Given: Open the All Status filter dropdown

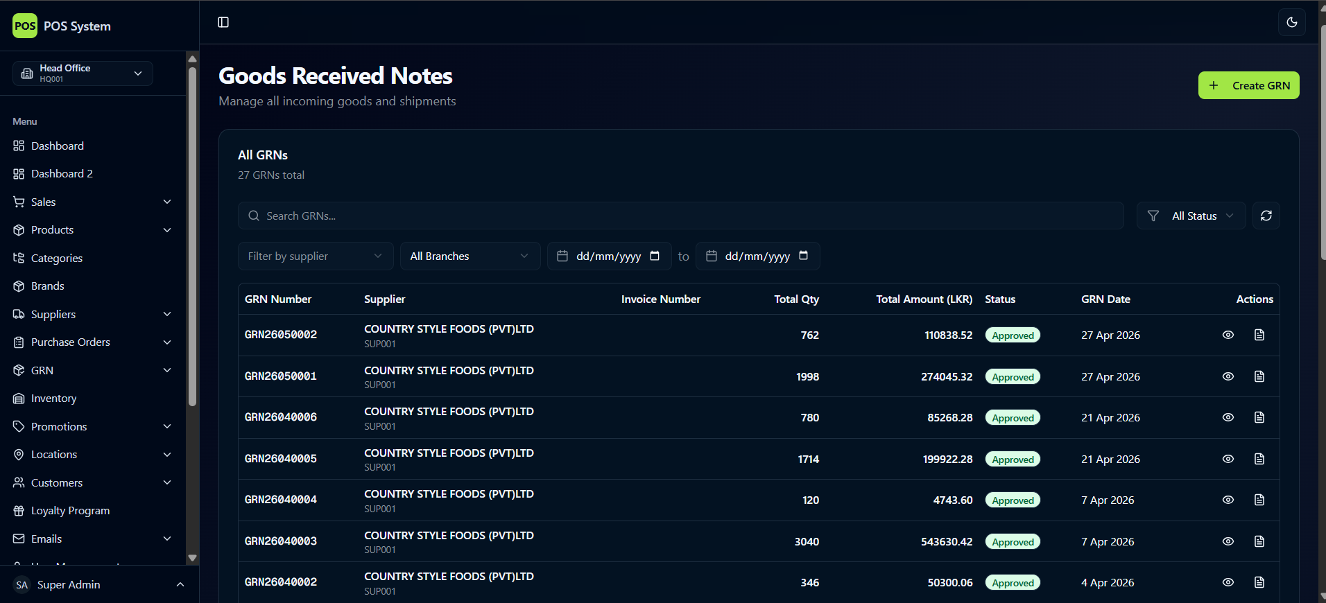Looking at the screenshot, I should tap(1191, 216).
